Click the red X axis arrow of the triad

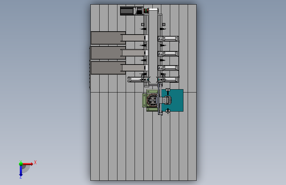tap(28, 164)
